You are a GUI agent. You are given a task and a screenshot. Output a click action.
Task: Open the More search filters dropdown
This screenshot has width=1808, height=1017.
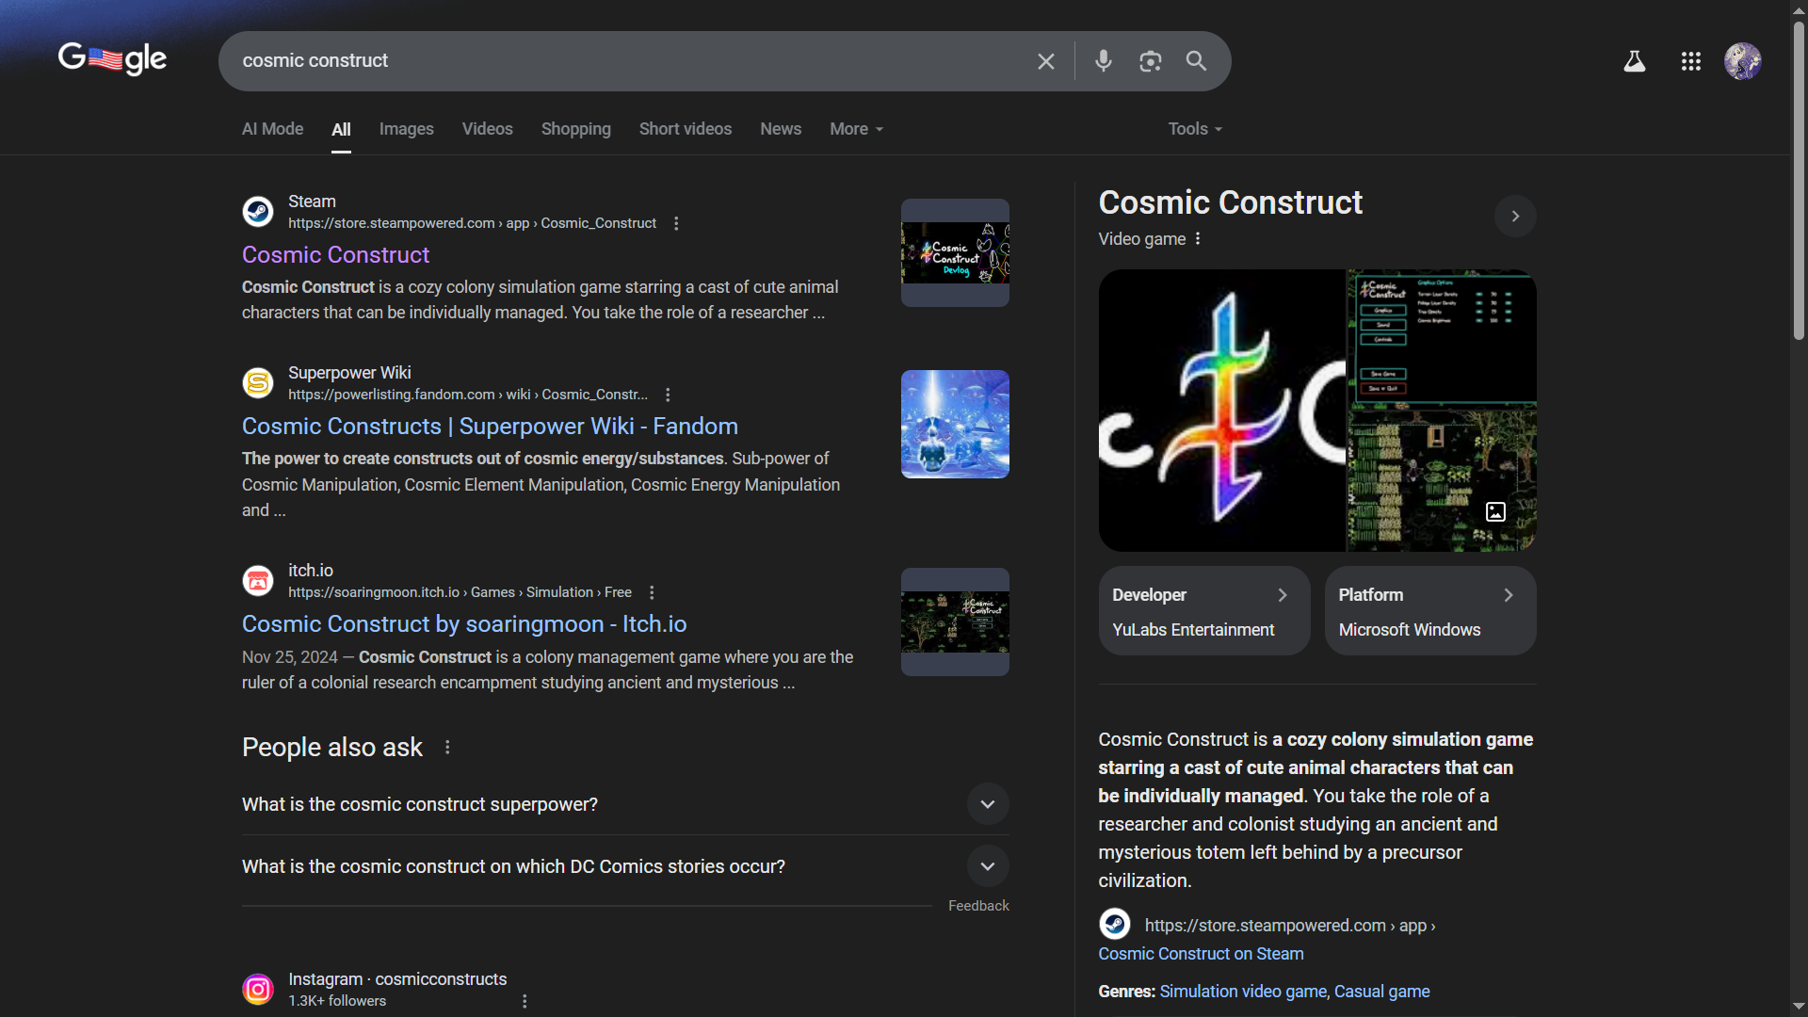pyautogui.click(x=856, y=129)
